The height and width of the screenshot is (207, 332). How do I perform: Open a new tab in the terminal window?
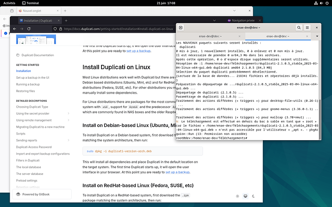(180, 27)
